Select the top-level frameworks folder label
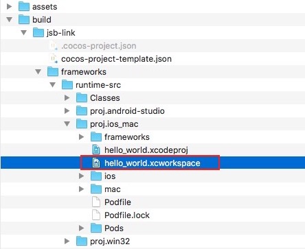 84,72
